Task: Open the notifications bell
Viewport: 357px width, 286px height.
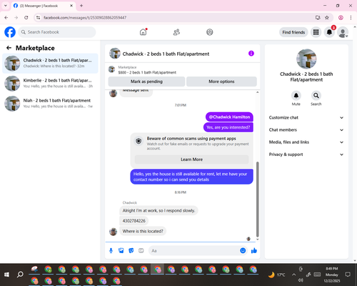Action: click(329, 32)
